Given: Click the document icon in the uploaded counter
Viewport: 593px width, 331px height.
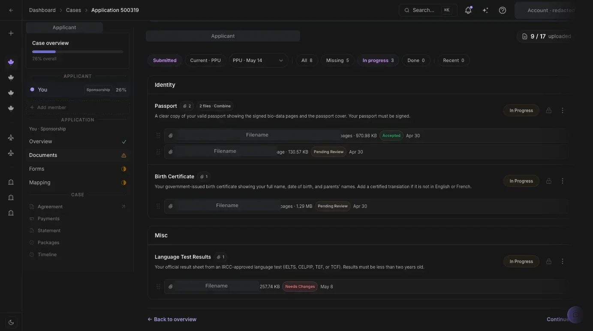Looking at the screenshot, I should pos(524,36).
